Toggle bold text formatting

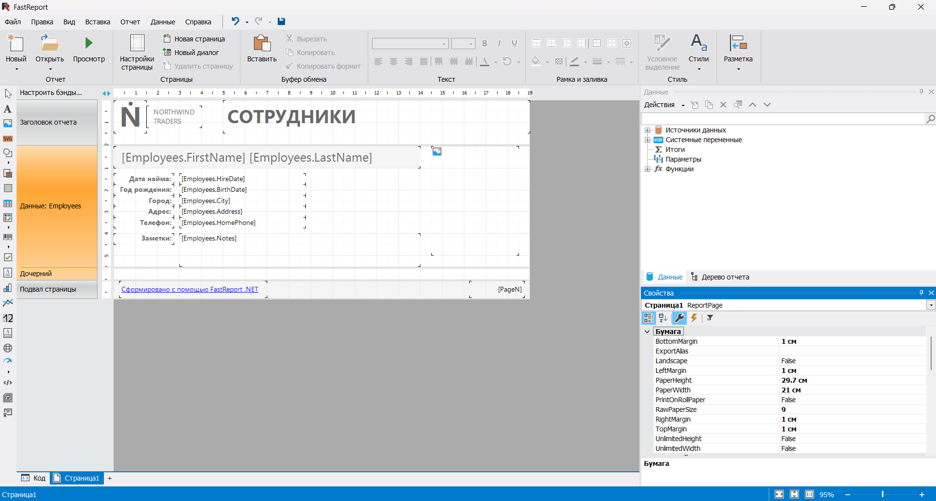click(484, 43)
